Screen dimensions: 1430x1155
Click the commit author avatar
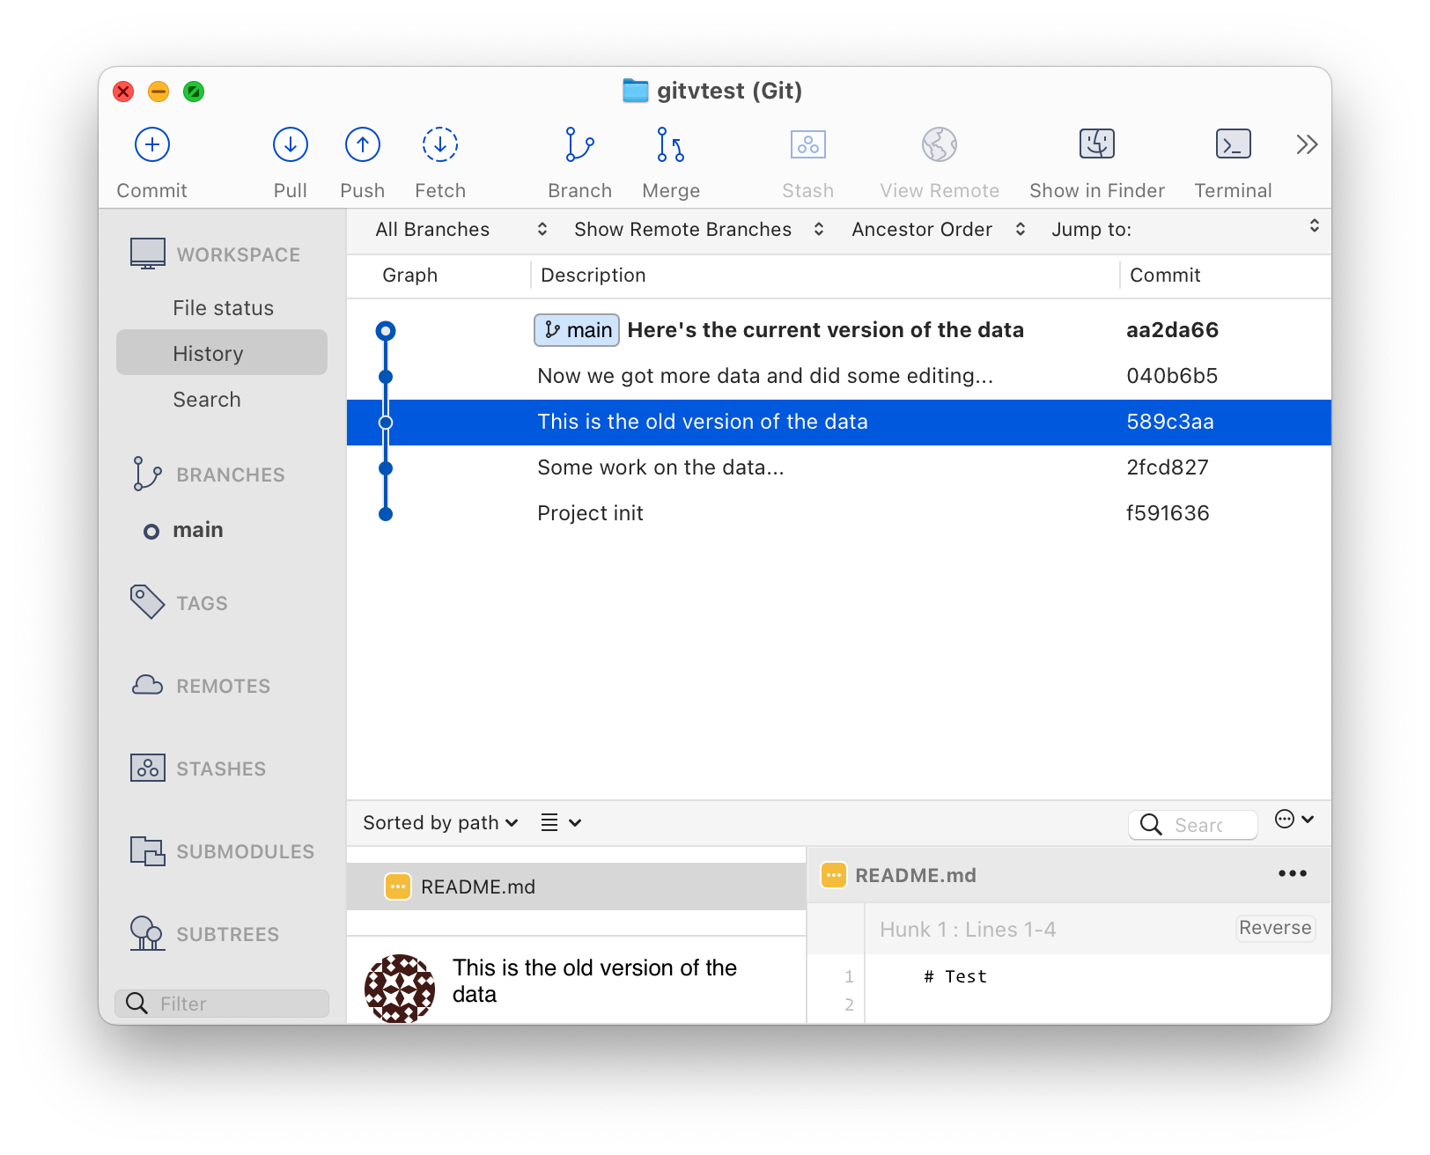399,989
